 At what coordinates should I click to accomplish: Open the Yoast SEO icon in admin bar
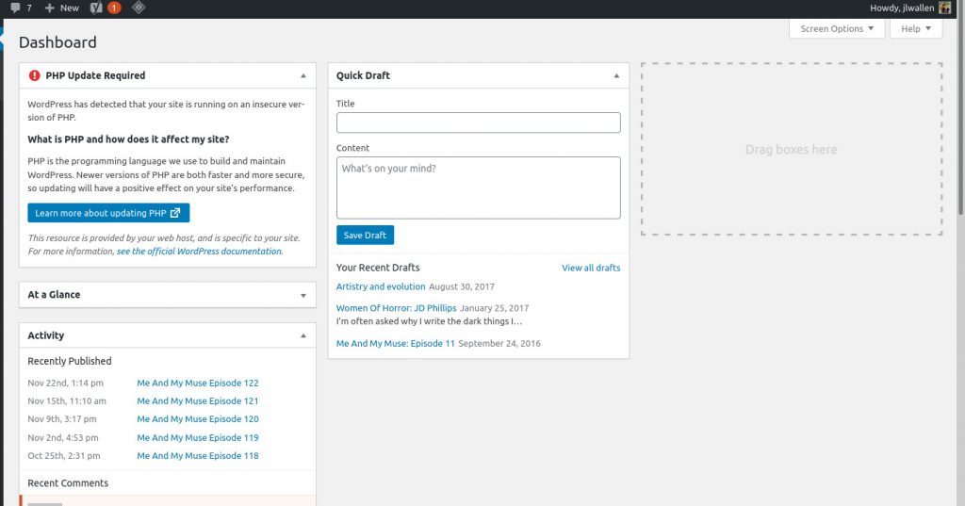click(x=96, y=8)
